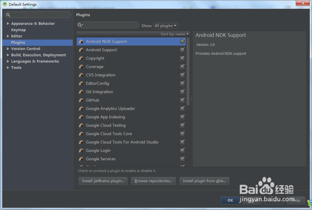Click the Android Support plugin icon
The width and height of the screenshot is (312, 210).
[x=81, y=50]
